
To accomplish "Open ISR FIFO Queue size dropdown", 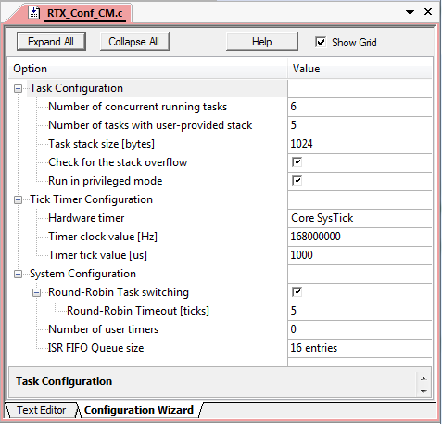I will tap(360, 348).
